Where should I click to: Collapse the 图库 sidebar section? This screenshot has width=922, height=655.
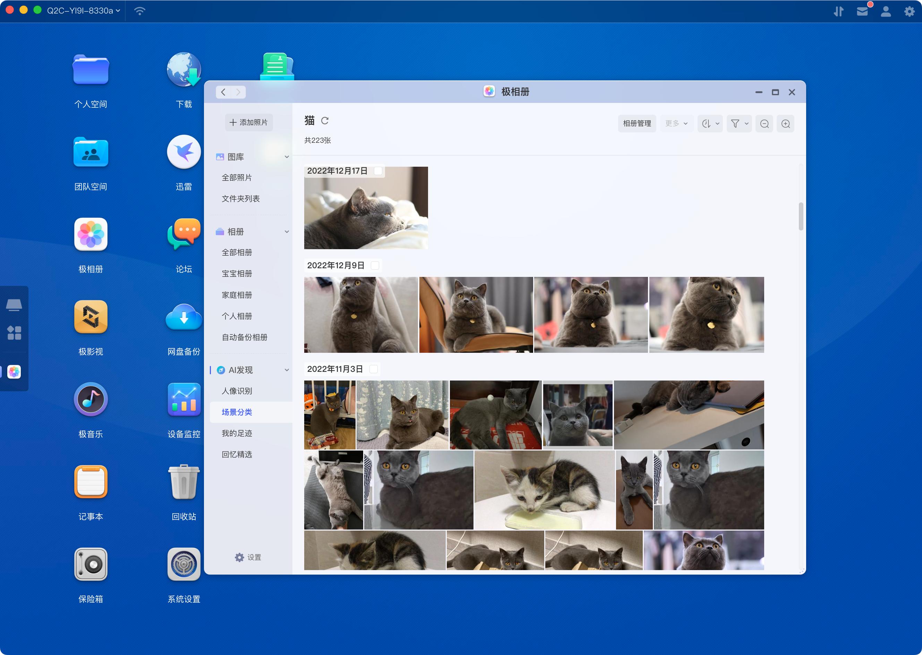(287, 157)
